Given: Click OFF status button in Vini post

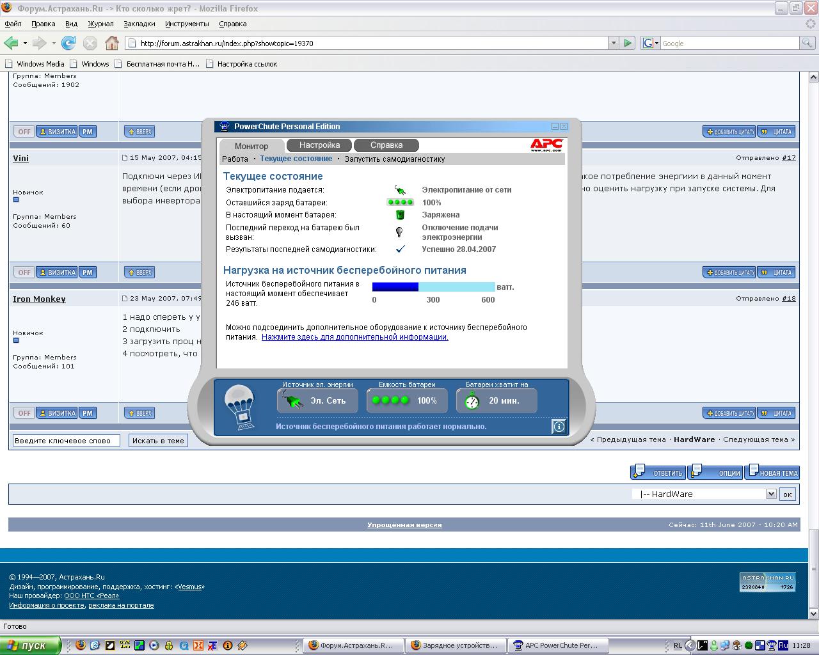Looking at the screenshot, I should (x=24, y=272).
